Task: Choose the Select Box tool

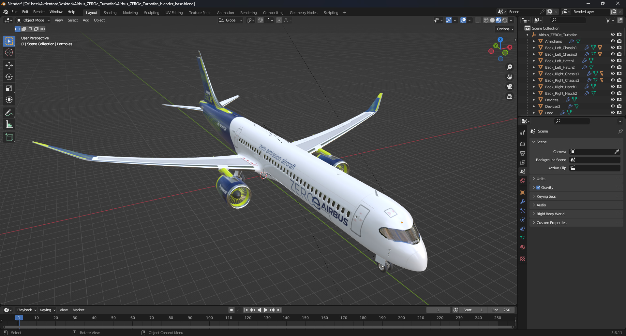Action: (9, 41)
